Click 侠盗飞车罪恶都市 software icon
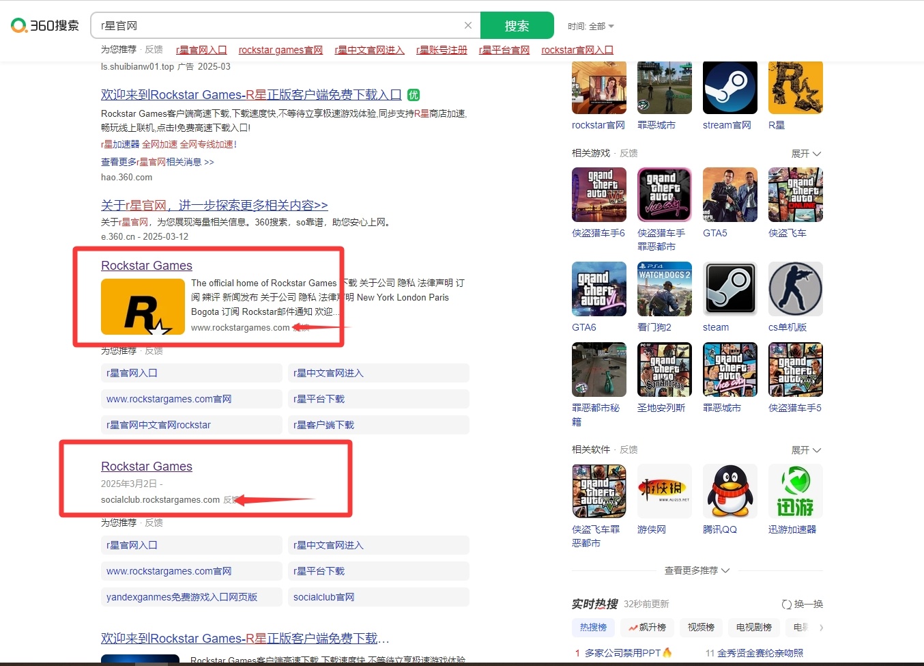The width and height of the screenshot is (924, 666). pos(599,491)
